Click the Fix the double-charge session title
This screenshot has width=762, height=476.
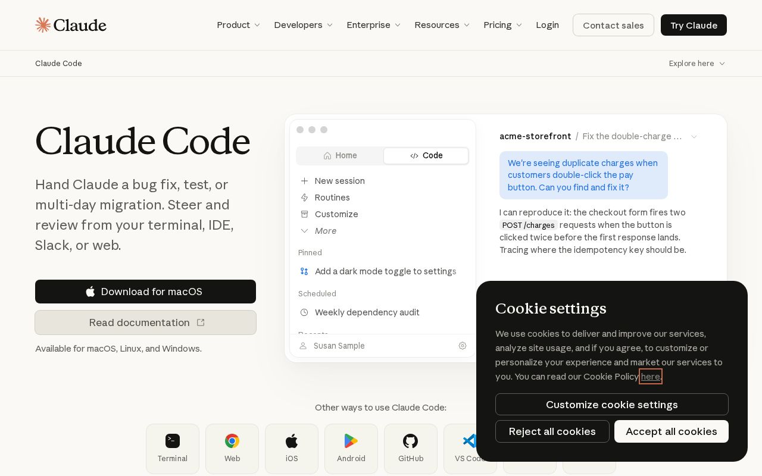coord(632,136)
